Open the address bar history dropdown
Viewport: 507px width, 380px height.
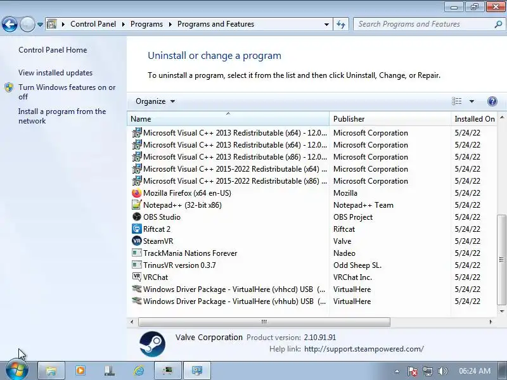point(326,24)
